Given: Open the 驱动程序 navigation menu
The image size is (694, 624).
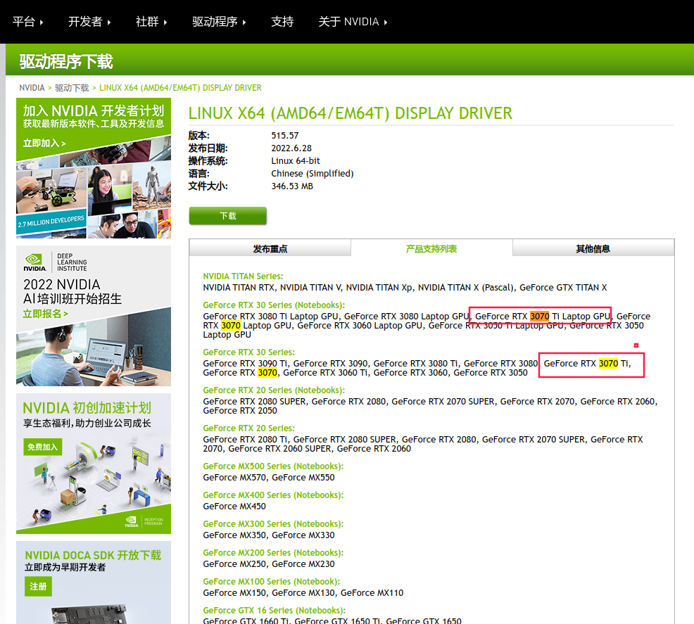Looking at the screenshot, I should [x=219, y=22].
